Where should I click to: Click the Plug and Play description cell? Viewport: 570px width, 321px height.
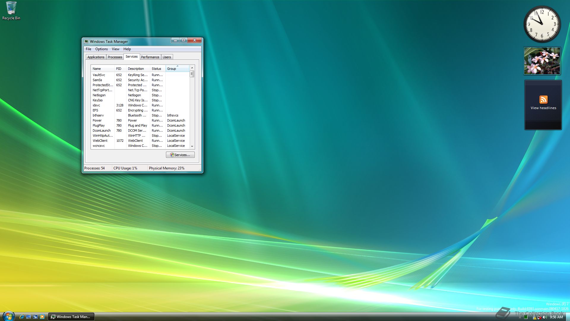point(137,125)
